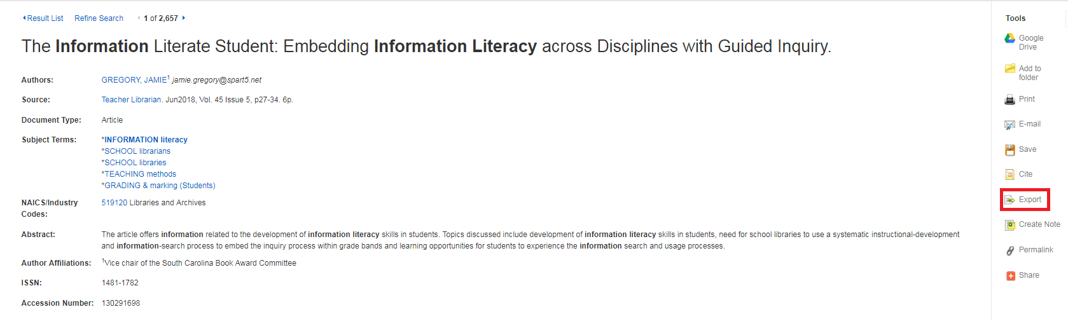Open Teacher Librarian source link
Screen dimensions: 1068x321
[131, 100]
